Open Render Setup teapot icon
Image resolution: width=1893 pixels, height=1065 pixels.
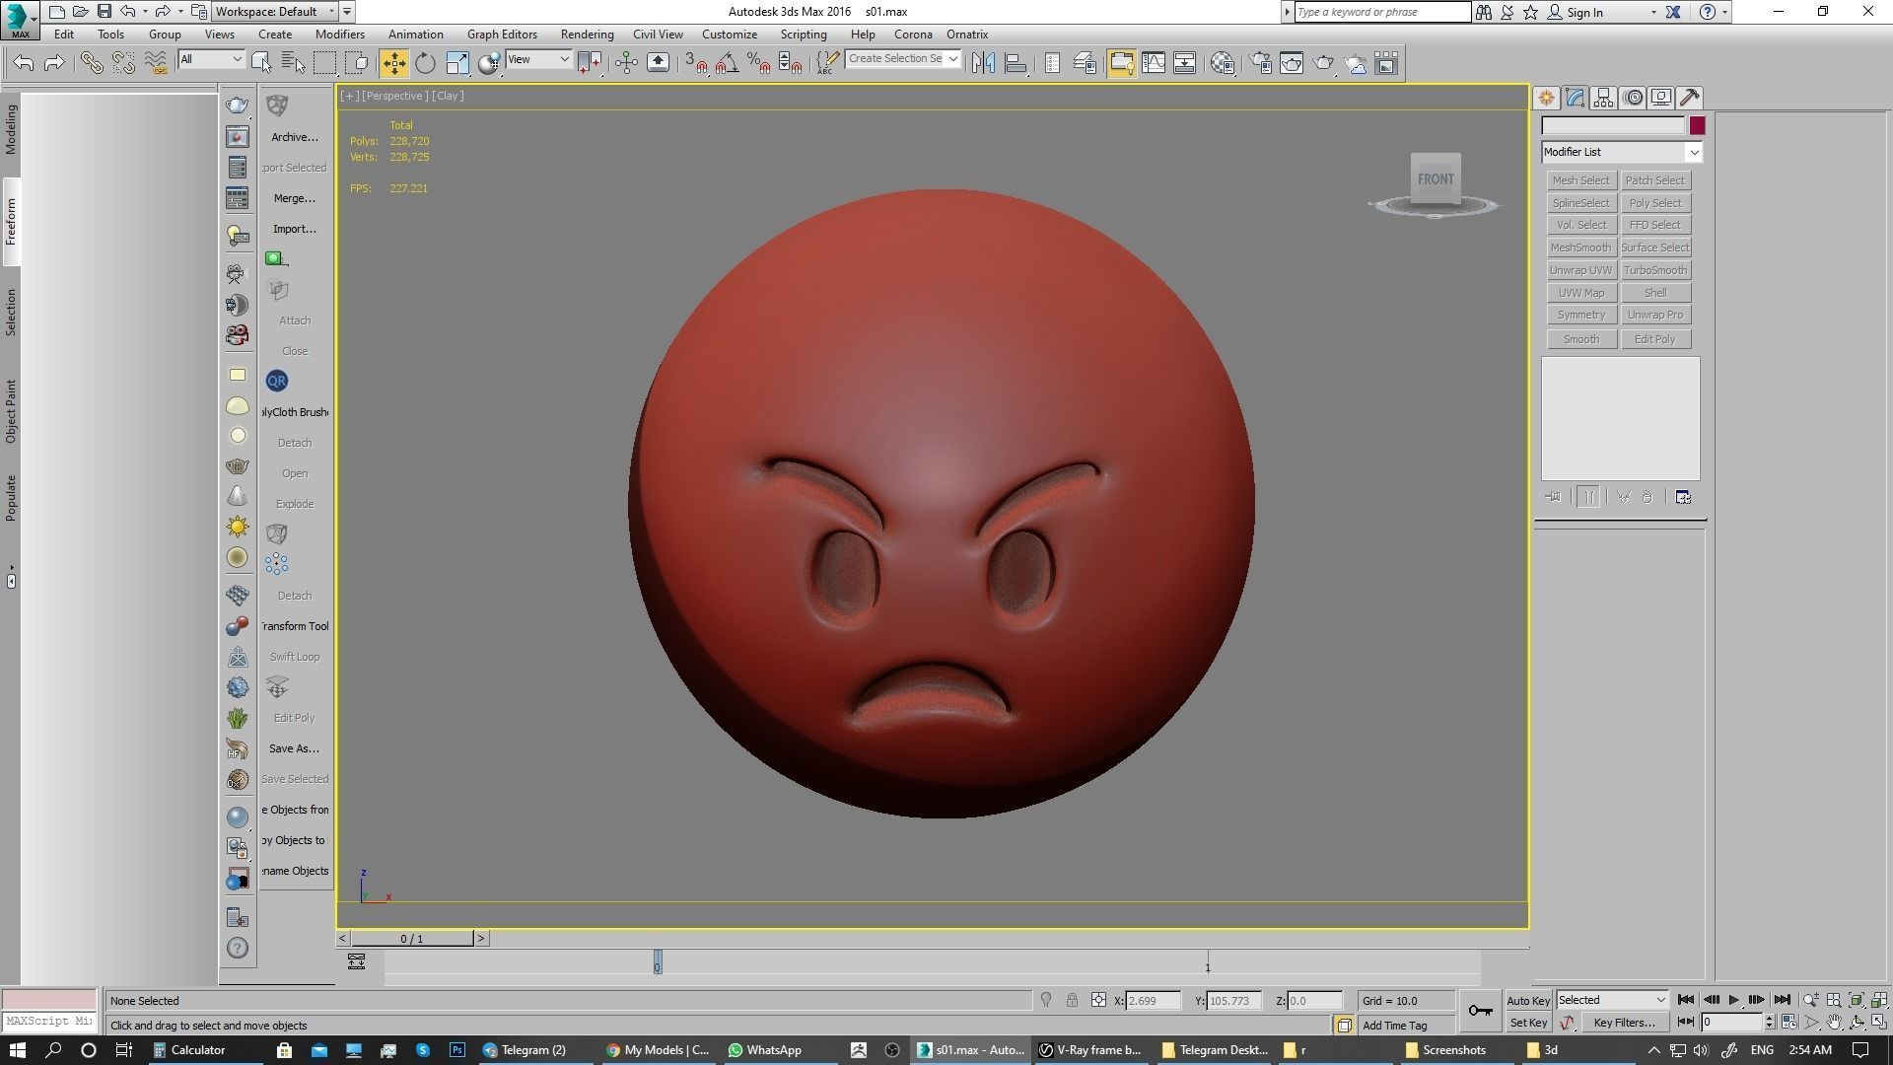click(1260, 63)
